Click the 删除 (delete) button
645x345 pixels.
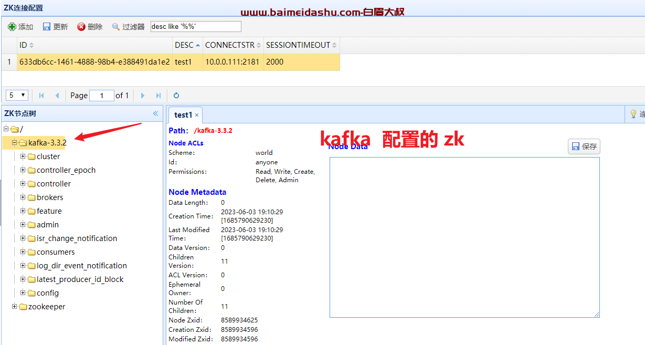tap(90, 27)
